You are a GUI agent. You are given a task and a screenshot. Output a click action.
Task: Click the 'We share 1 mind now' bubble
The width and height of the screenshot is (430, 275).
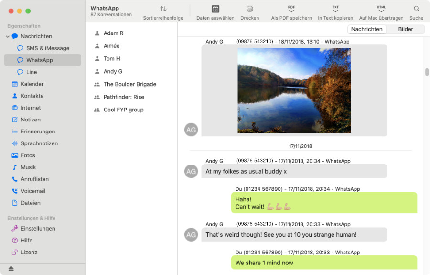[x=324, y=263]
